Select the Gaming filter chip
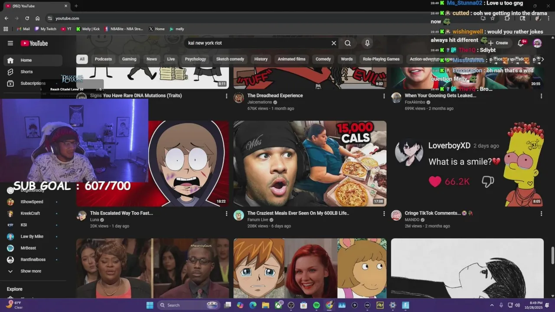This screenshot has width=555, height=312. point(129,59)
